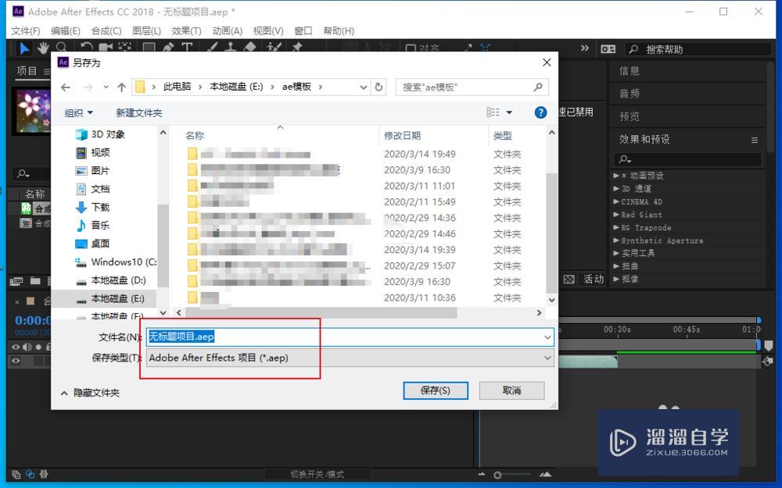Viewport: 782px width, 488px height.
Task: Click 此电脑 in the address breadcrumb
Action: [177, 87]
